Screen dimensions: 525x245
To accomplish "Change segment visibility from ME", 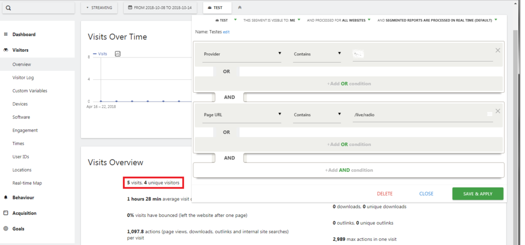I will (x=272, y=20).
